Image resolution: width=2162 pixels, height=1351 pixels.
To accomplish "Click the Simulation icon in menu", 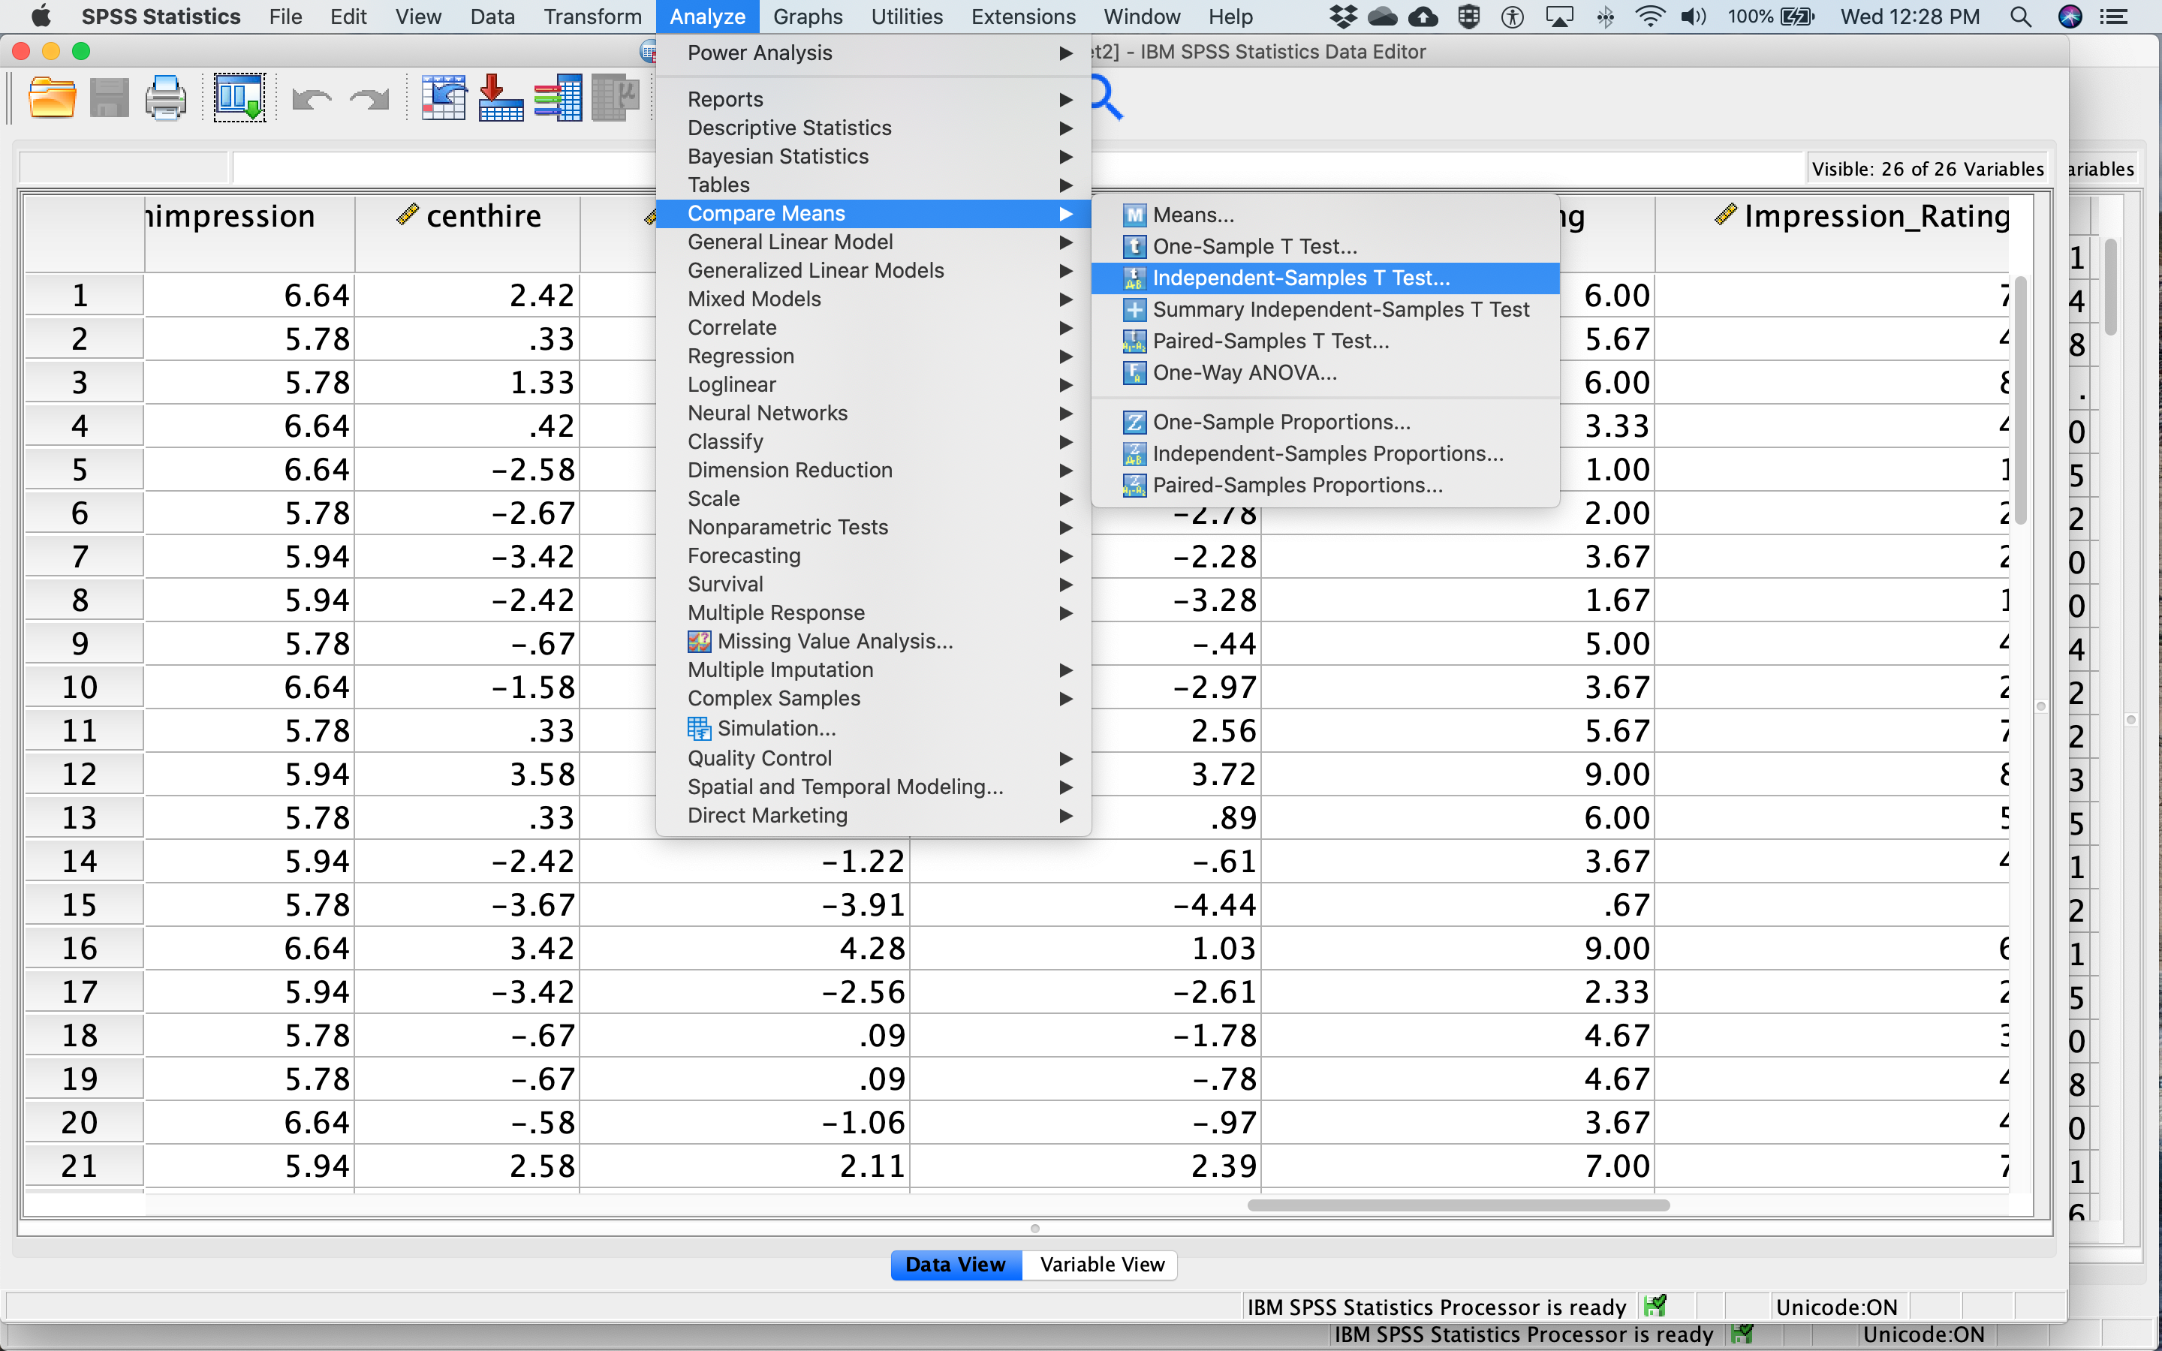I will point(700,728).
